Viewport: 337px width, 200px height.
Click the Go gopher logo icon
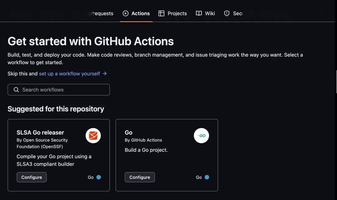click(x=201, y=136)
